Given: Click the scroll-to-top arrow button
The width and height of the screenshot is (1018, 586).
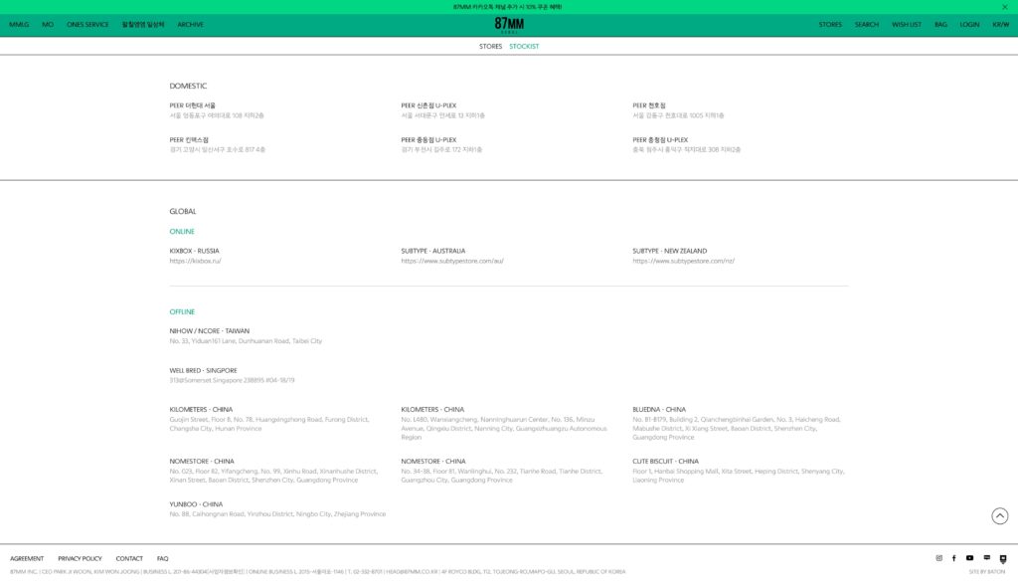Looking at the screenshot, I should [x=1000, y=515].
